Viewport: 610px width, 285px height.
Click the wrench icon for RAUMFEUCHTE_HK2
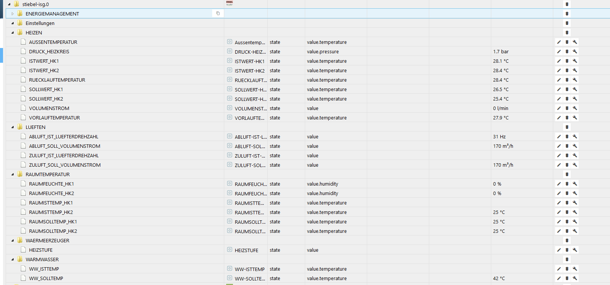pos(575,193)
